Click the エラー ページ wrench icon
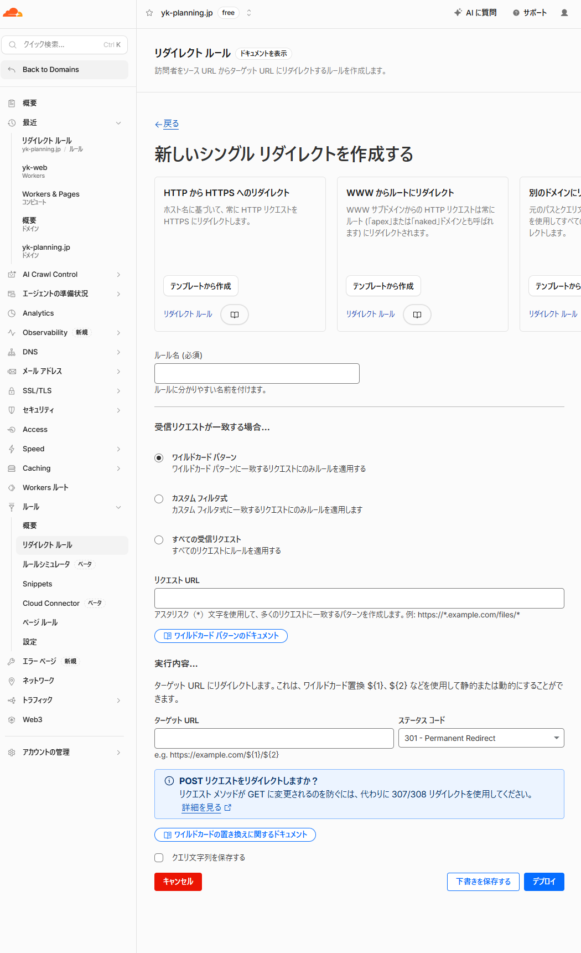The width and height of the screenshot is (581, 953). coord(12,662)
